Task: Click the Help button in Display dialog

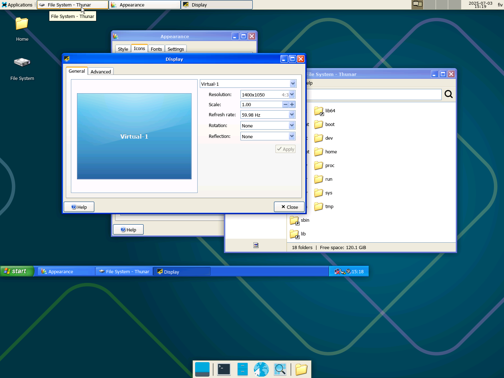Action: (x=79, y=207)
